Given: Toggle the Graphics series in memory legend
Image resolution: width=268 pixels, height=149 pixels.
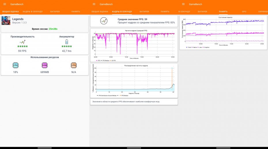Looking at the screenshot, I should 206,47.
